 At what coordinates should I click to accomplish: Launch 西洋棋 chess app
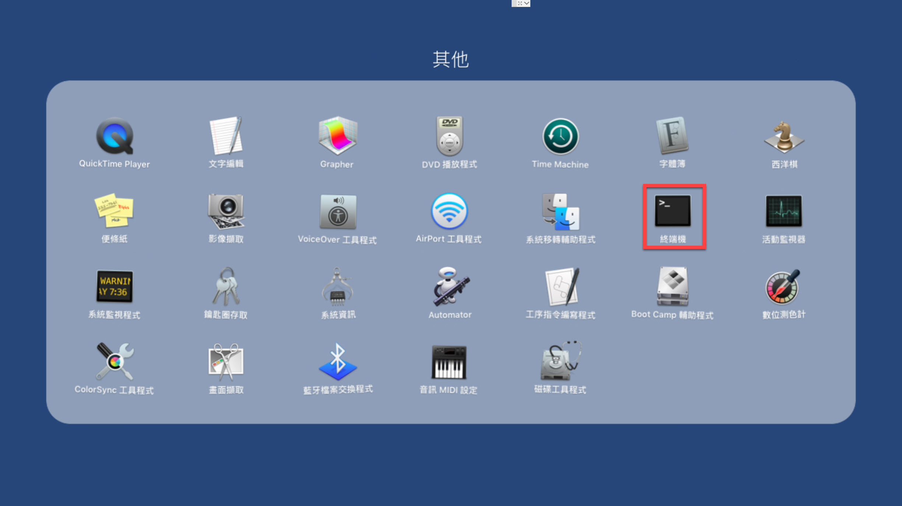click(x=784, y=136)
